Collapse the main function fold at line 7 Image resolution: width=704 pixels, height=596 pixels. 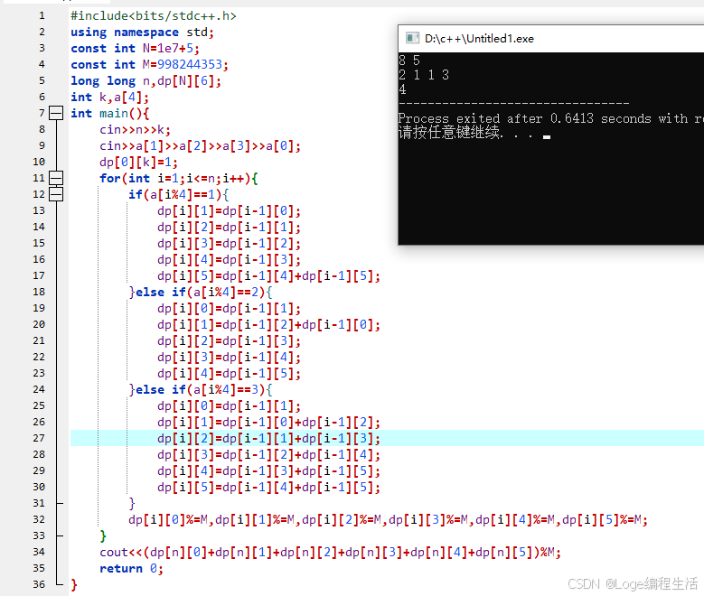tap(56, 113)
